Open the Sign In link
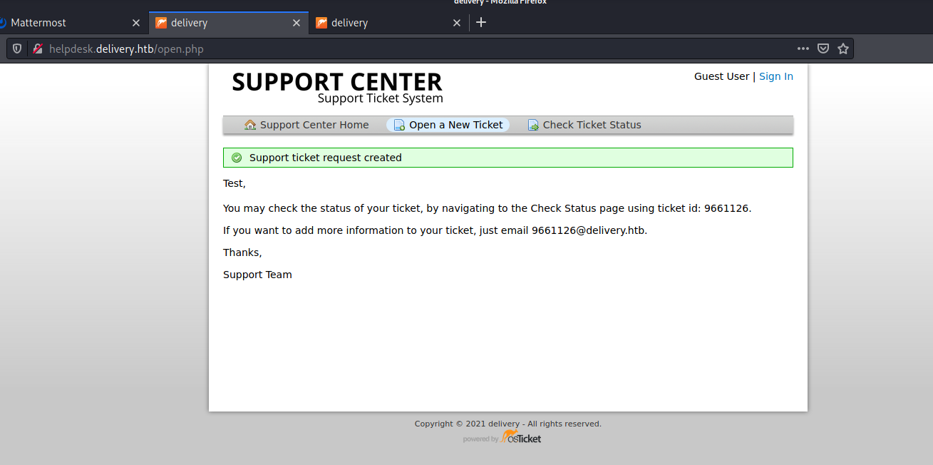The image size is (933, 465). click(775, 76)
